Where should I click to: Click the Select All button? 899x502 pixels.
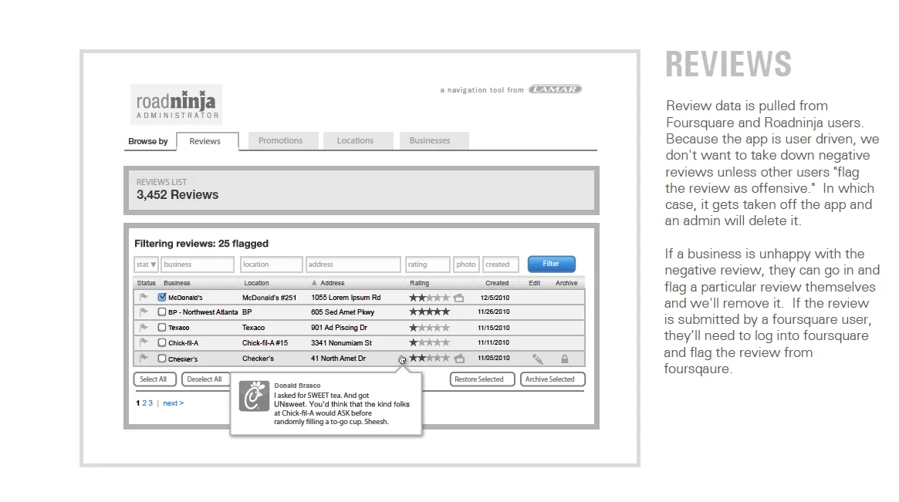click(154, 379)
